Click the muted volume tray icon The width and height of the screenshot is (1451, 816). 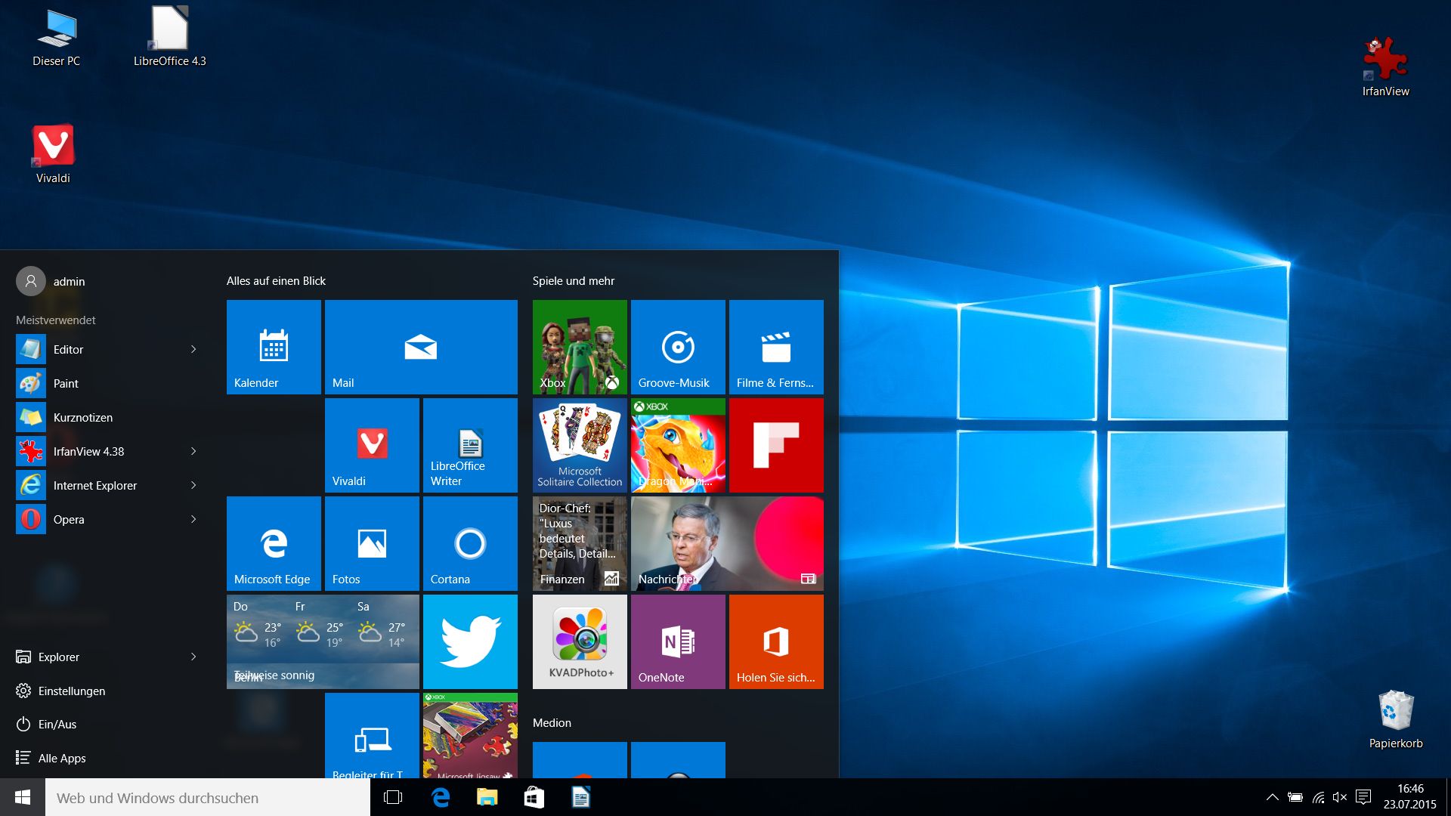click(x=1340, y=797)
